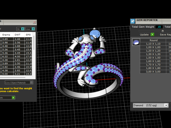The width and height of the screenshot is (171, 128).
Task: Click the horizontal scrollbar under weights table
Action: pyautogui.click(x=12, y=78)
